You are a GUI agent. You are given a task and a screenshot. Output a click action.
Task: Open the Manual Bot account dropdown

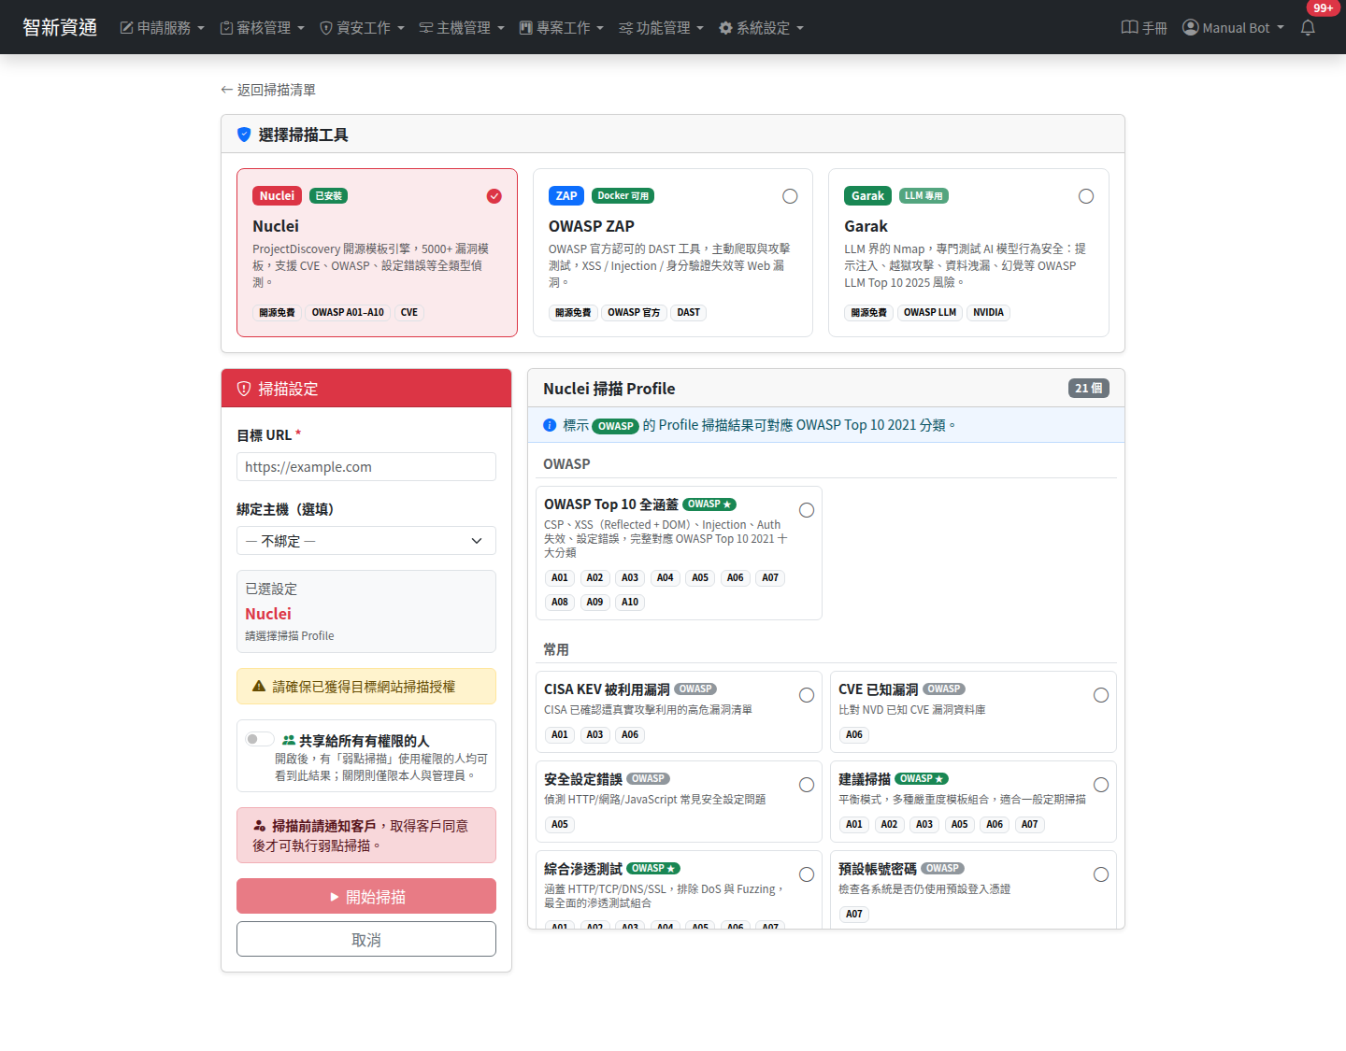coord(1234,28)
